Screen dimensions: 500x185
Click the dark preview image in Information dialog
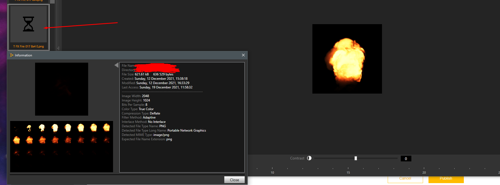pyautogui.click(x=61, y=89)
